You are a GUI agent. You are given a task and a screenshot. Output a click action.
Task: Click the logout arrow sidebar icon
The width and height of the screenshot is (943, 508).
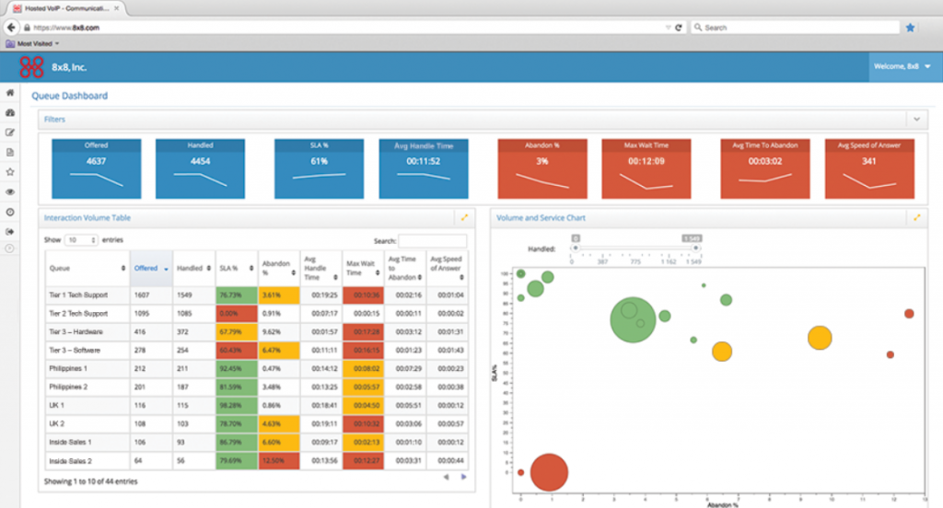click(x=10, y=232)
